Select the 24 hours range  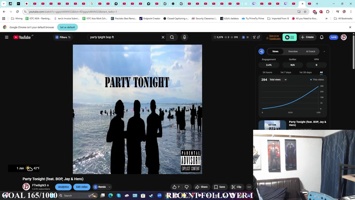pos(267,72)
